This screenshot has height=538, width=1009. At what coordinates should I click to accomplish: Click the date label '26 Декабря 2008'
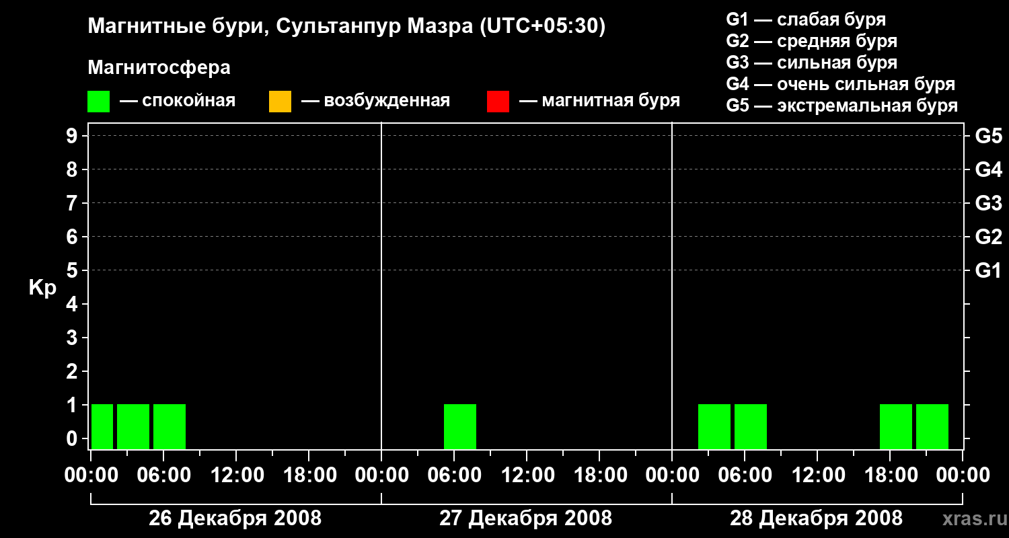click(235, 518)
